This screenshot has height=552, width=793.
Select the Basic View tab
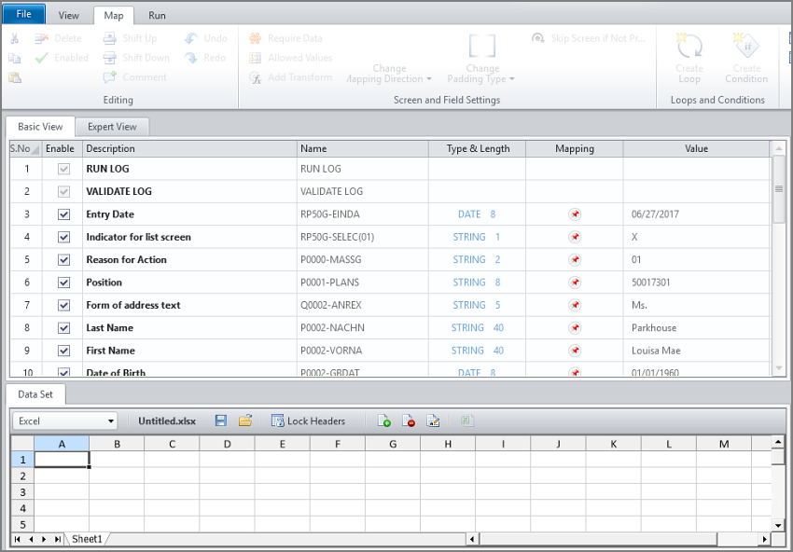point(40,127)
